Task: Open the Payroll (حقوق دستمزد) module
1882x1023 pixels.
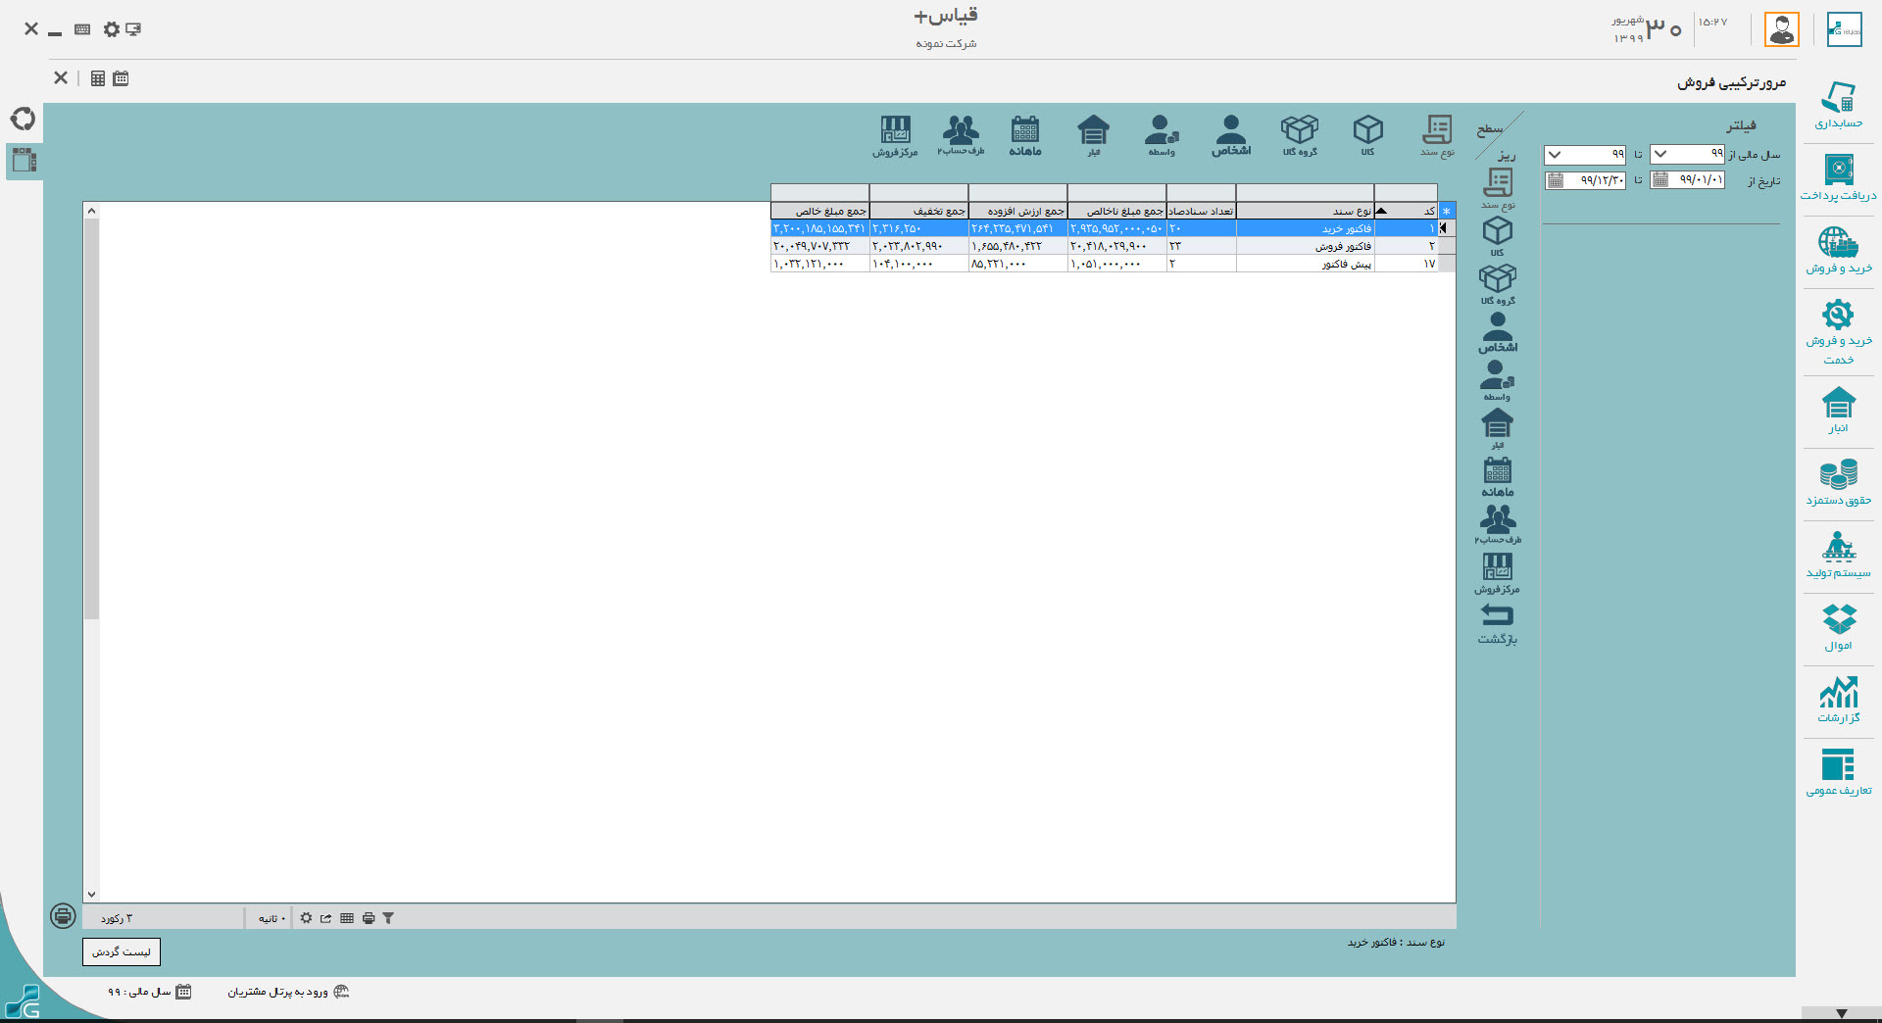Action: [1838, 482]
